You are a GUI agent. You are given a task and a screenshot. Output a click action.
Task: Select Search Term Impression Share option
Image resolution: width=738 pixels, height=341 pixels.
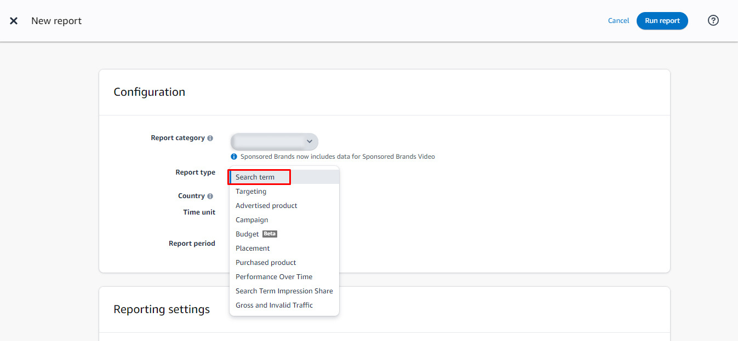(x=284, y=291)
